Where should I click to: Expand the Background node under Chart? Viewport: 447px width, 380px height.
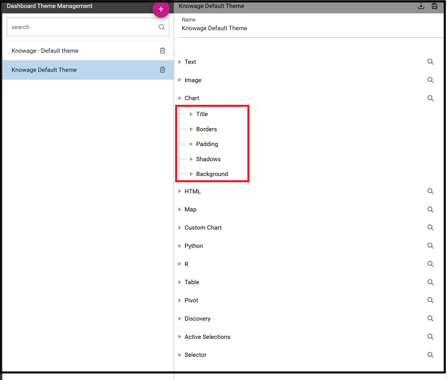tap(191, 174)
